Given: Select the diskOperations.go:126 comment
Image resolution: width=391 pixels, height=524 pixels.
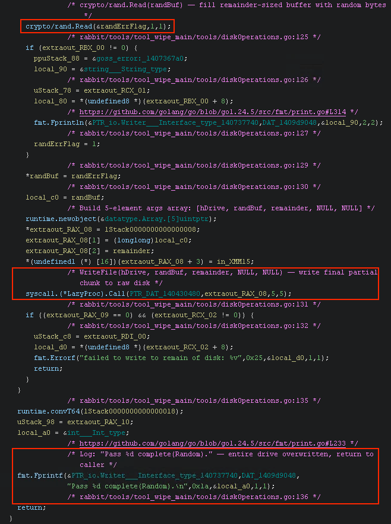Looking at the screenshot, I should point(194,80).
